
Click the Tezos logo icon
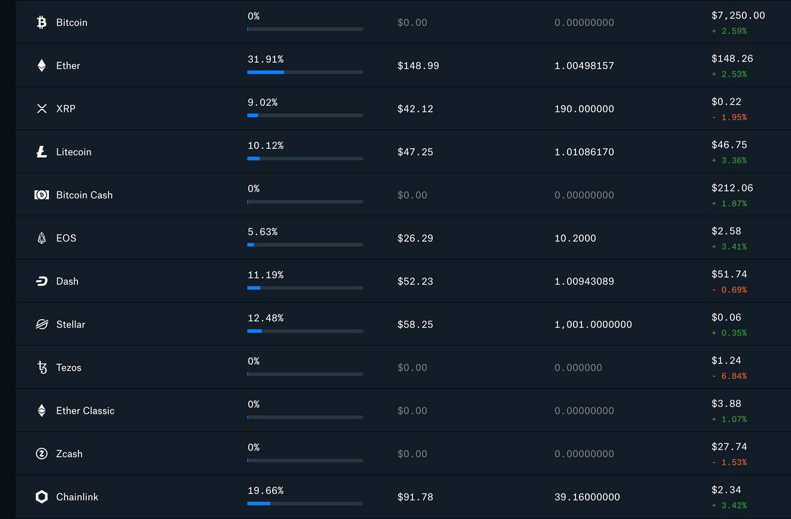point(41,367)
